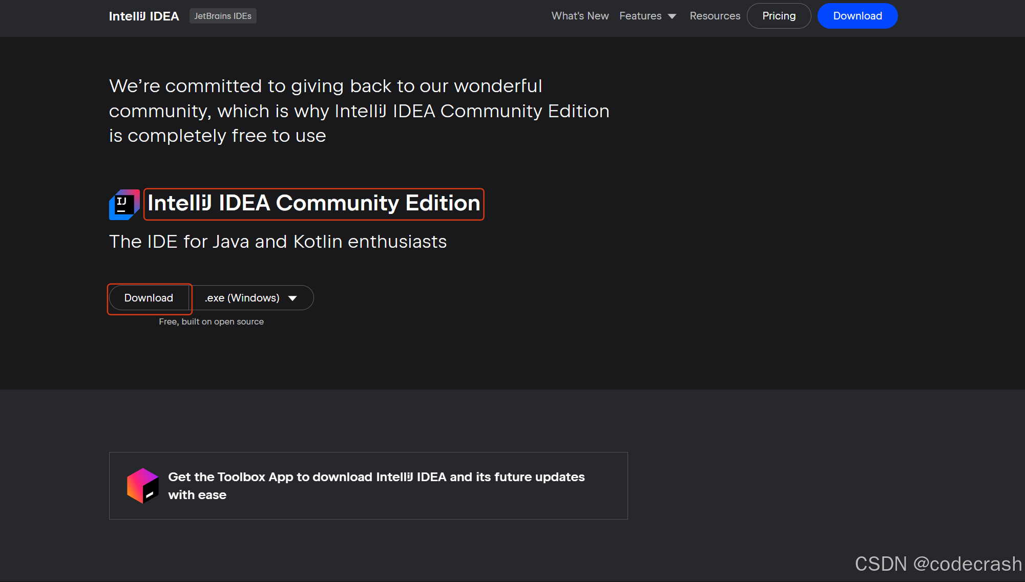Click 'The IDE for Java and Kotlin enthusiasts' text
The width and height of the screenshot is (1025, 582).
point(278,242)
